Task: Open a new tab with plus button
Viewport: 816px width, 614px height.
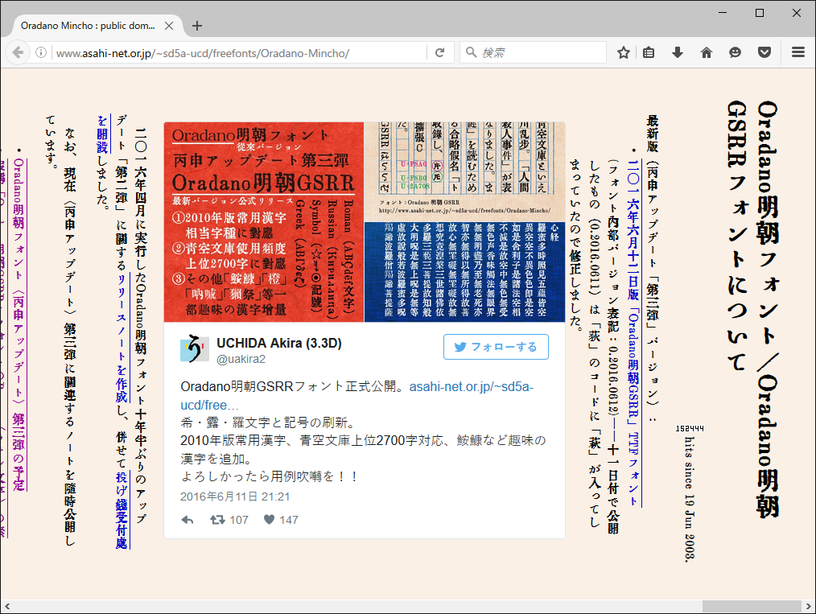Action: click(196, 26)
